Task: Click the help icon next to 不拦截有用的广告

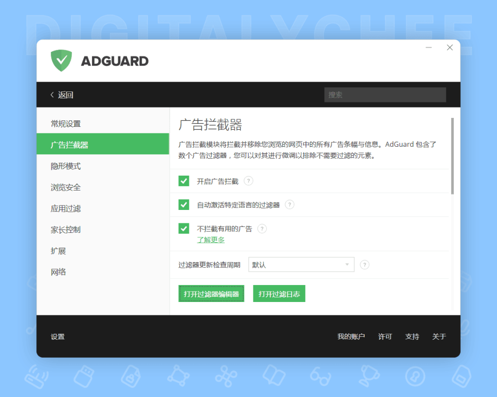Action: coord(262,228)
